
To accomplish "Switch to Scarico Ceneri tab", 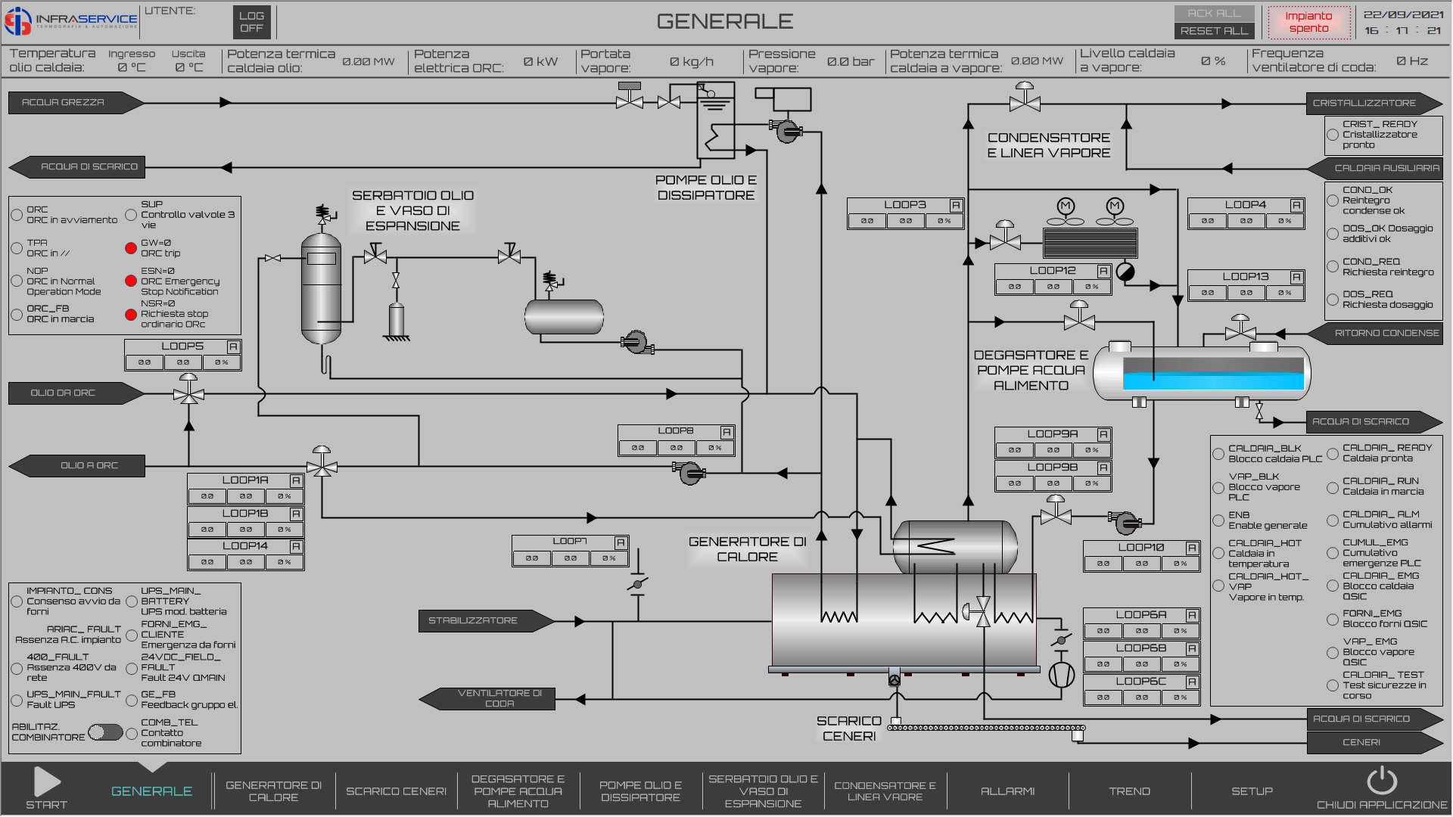I will (397, 791).
